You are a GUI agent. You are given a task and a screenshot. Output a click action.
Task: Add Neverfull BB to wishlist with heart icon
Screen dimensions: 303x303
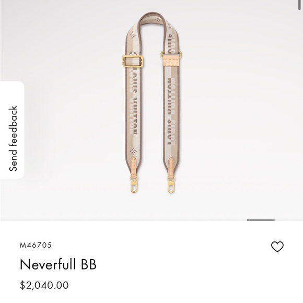point(277,247)
